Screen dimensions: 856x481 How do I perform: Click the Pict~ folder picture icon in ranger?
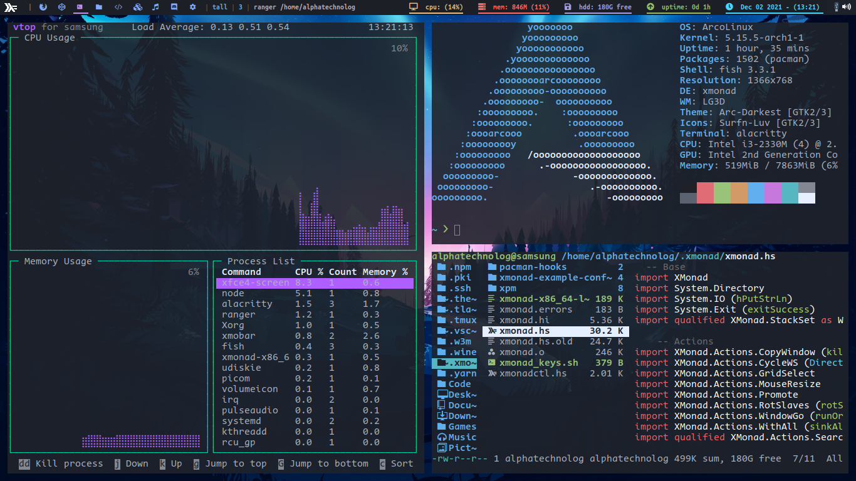(x=442, y=448)
